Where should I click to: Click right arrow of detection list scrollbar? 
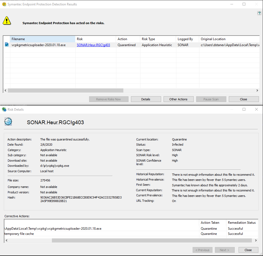tap(257, 90)
